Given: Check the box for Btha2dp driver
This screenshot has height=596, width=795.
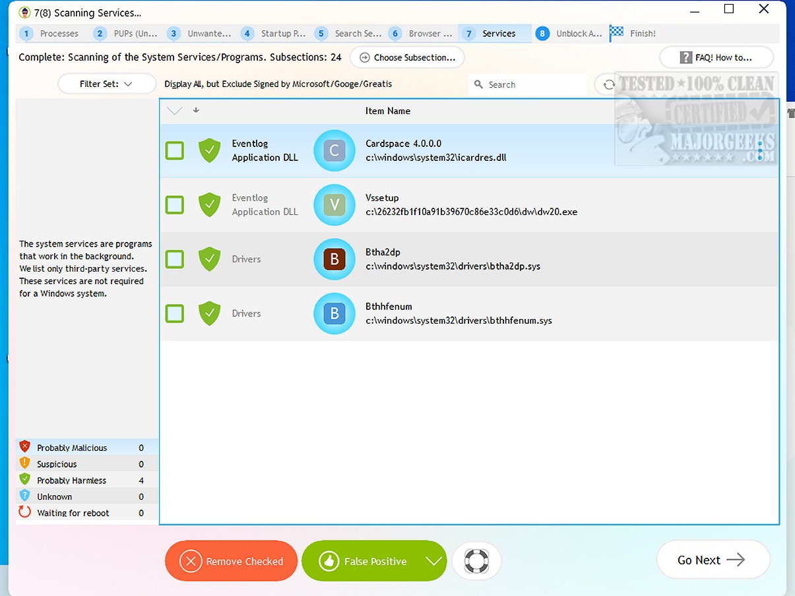Looking at the screenshot, I should click(174, 259).
